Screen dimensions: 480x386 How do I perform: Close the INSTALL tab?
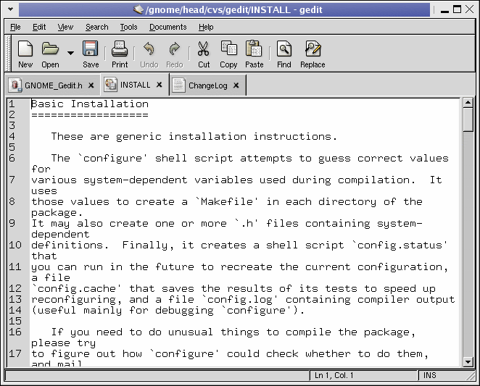coord(160,85)
